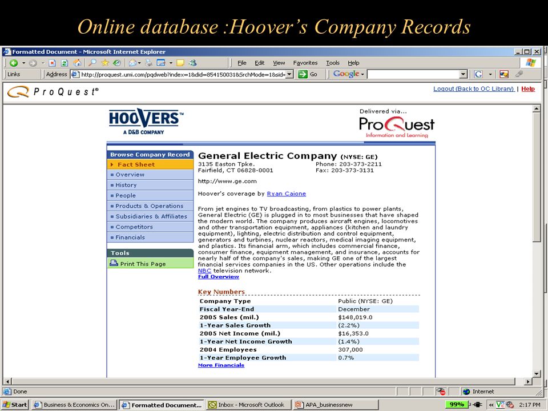This screenshot has height=411, width=548.
Task: Open the Tools menu
Action: click(333, 63)
